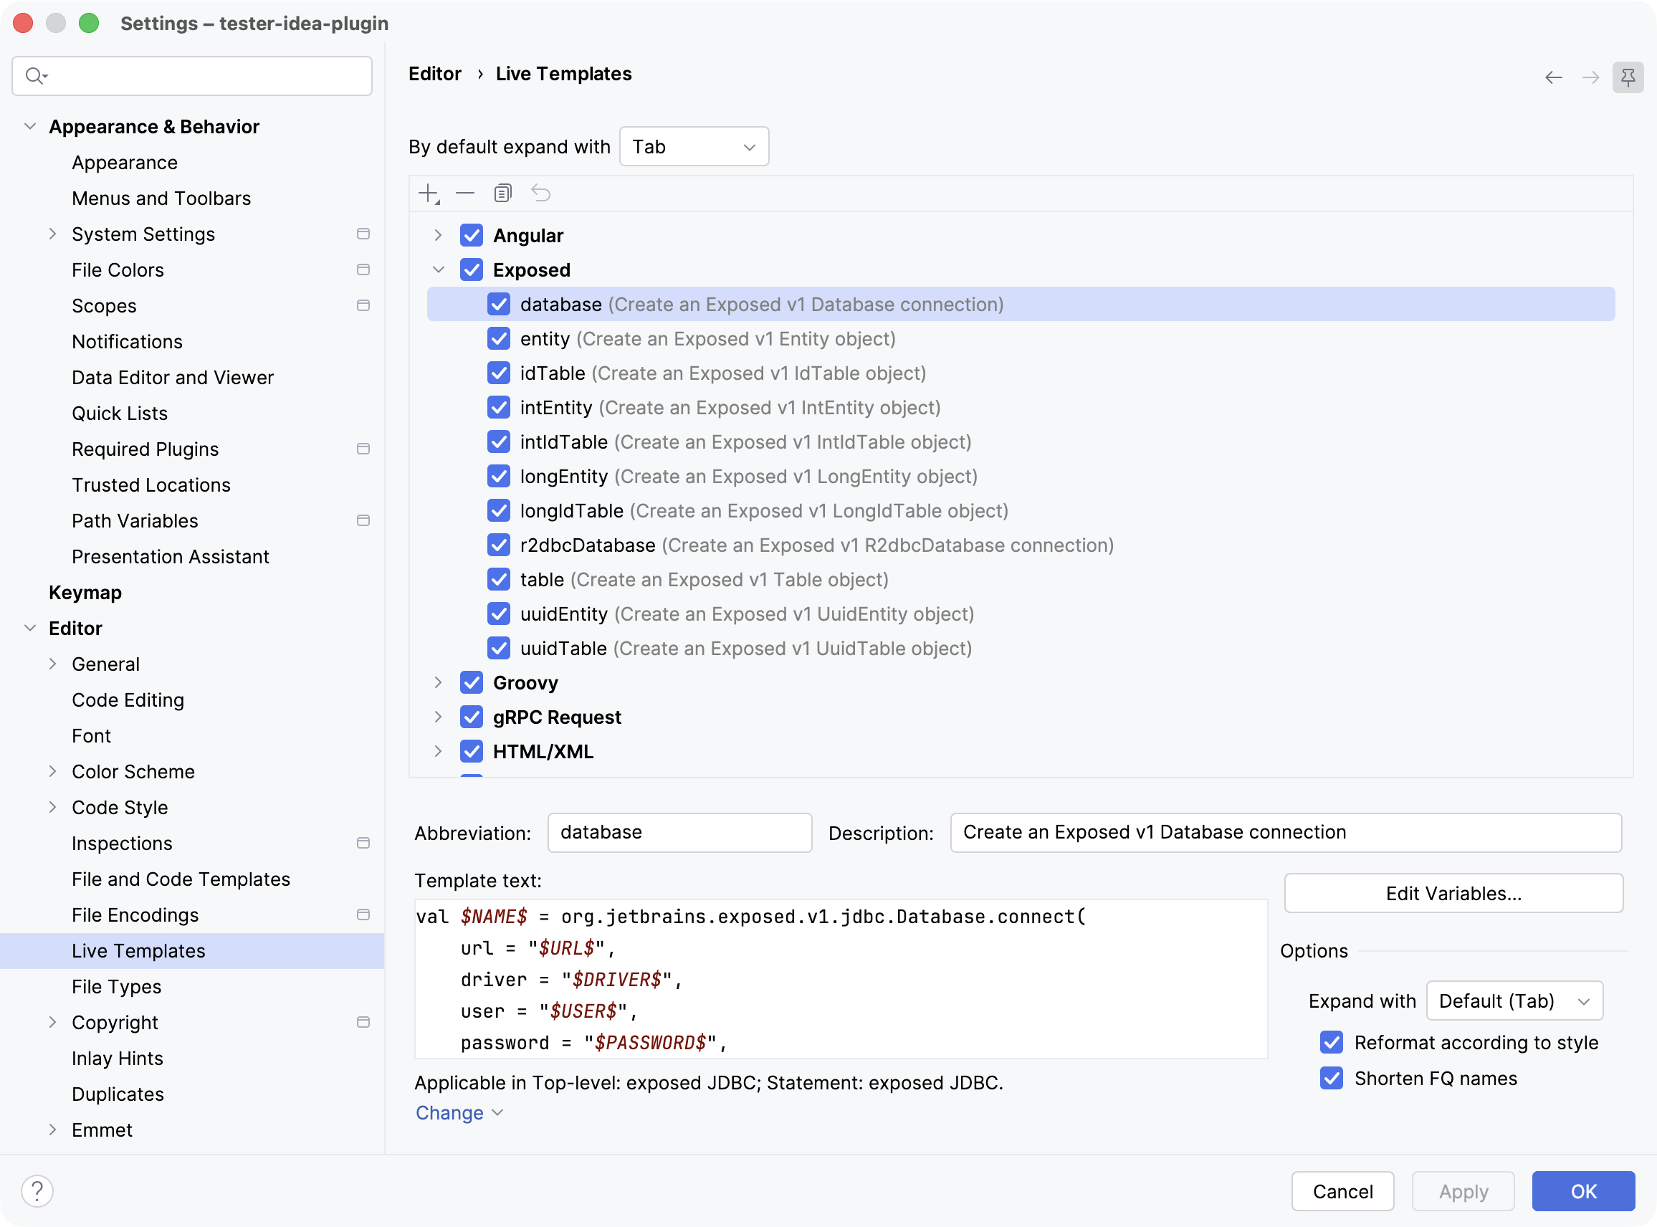1657x1227 pixels.
Task: Expand the Code Style node
Action: tap(53, 807)
